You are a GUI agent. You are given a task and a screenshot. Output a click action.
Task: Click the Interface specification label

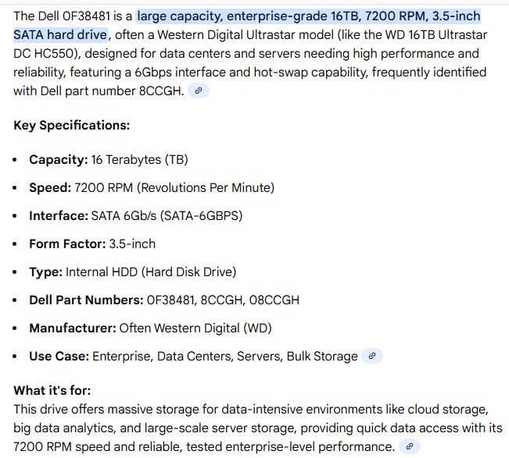coord(58,215)
